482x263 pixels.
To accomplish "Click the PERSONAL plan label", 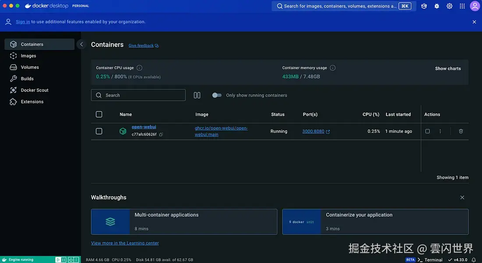I will (x=81, y=6).
